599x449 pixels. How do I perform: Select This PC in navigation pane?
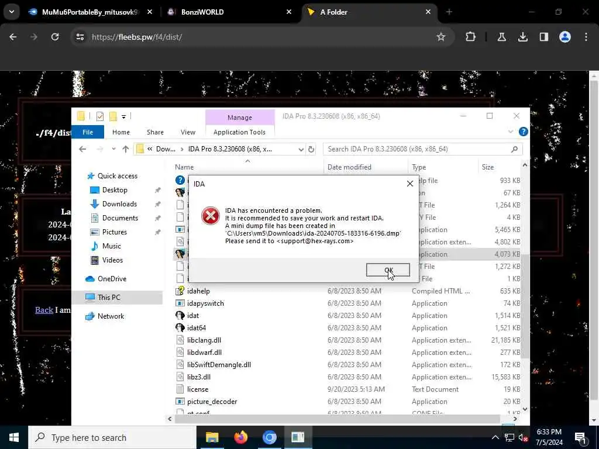[x=108, y=298]
